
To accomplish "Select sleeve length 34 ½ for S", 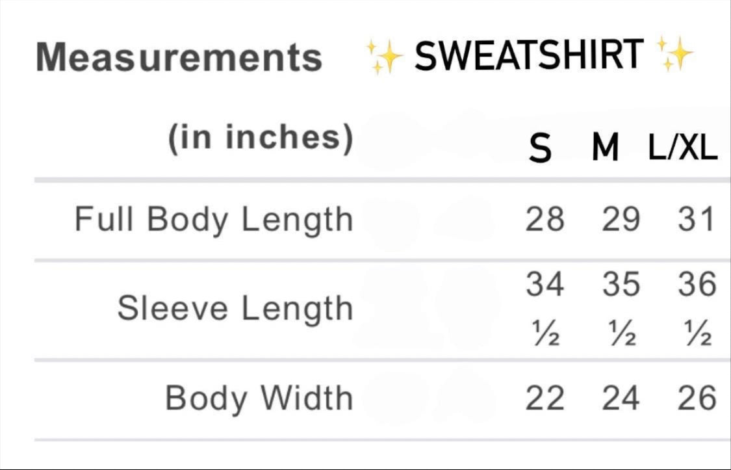I will (545, 309).
